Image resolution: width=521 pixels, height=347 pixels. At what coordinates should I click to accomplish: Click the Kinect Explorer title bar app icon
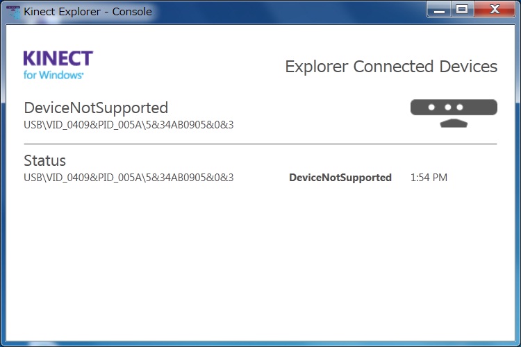[x=13, y=12]
